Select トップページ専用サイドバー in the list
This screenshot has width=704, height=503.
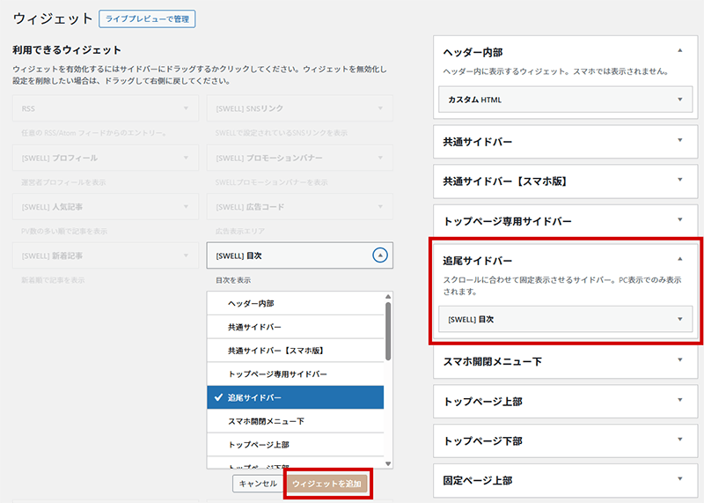click(x=295, y=374)
